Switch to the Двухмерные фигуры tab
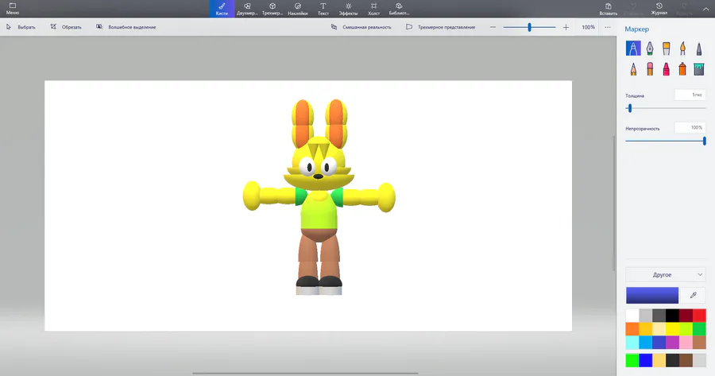The height and width of the screenshot is (376, 715). pos(247,9)
